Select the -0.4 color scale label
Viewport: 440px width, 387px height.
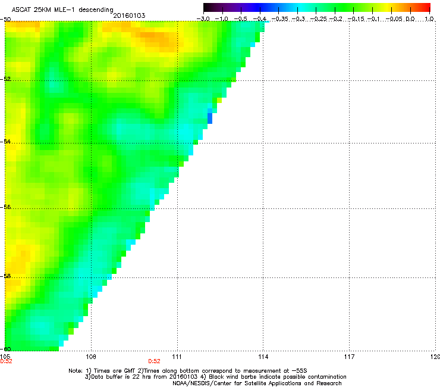point(260,19)
